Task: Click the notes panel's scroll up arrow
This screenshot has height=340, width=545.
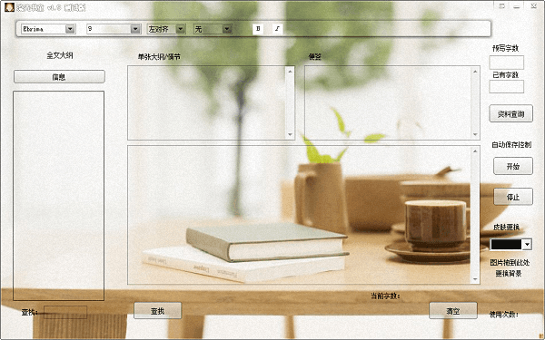Action: [x=475, y=71]
